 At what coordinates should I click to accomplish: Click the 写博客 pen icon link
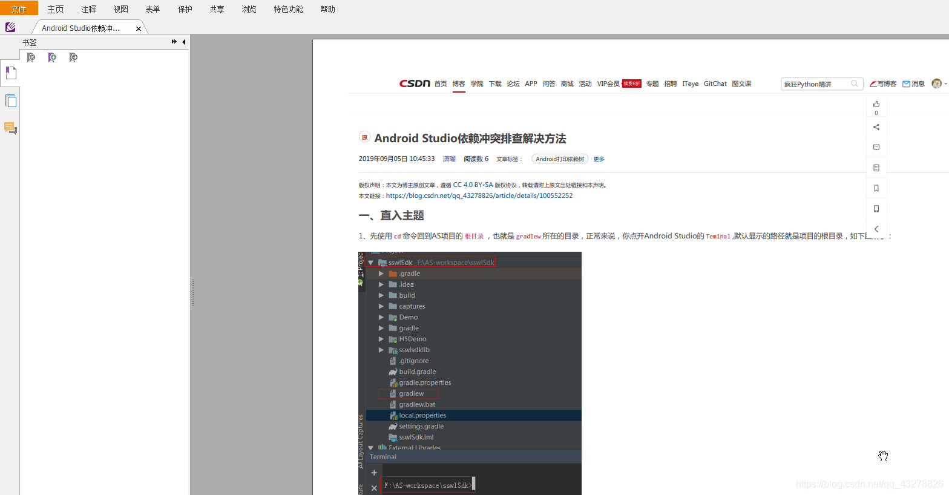click(x=883, y=84)
